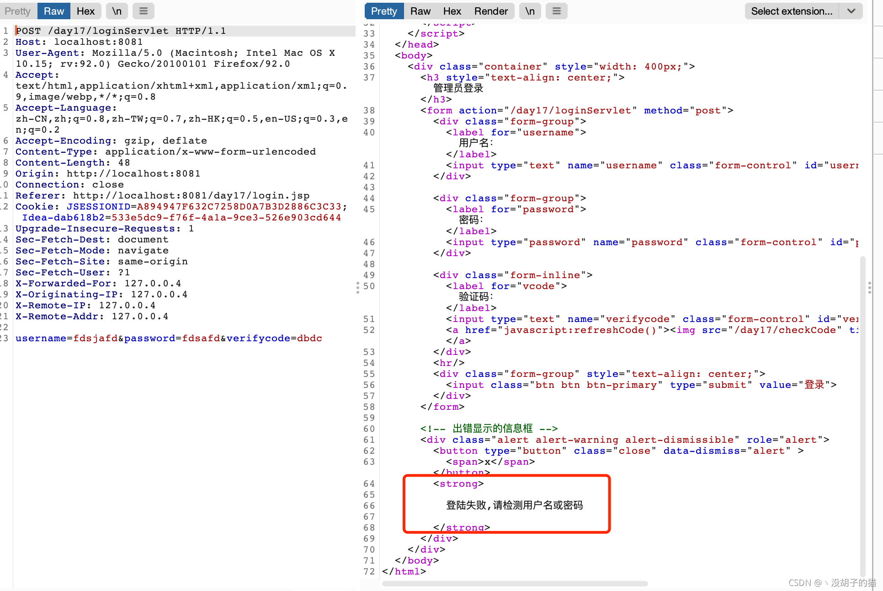Switch request panel to Pretty view
Viewport: 883px width, 591px height.
pyautogui.click(x=18, y=11)
